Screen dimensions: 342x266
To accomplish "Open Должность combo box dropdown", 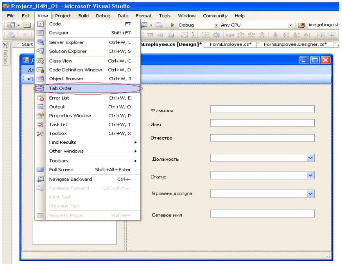I will [x=310, y=158].
